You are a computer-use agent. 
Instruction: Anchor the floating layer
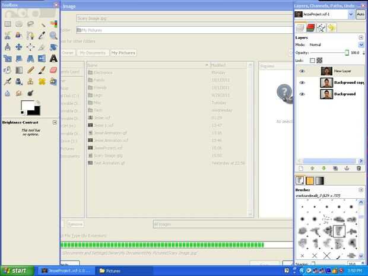tap(347, 169)
